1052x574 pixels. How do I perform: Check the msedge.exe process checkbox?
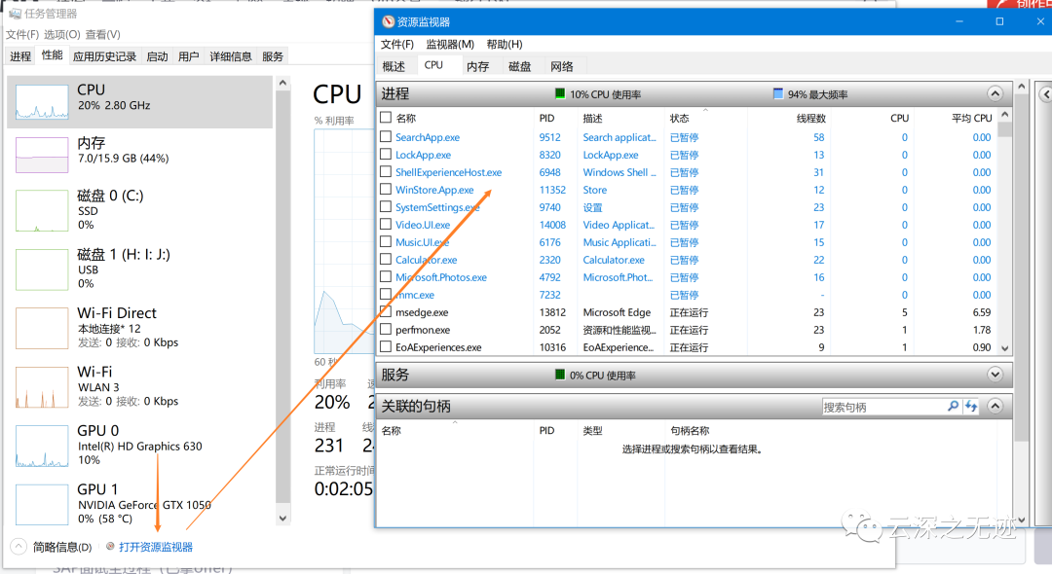tap(386, 312)
